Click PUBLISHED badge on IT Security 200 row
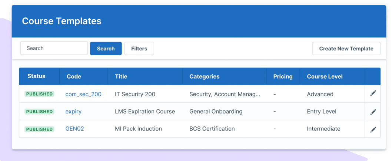Image resolution: width=392 pixels, height=161 pixels. (x=39, y=94)
